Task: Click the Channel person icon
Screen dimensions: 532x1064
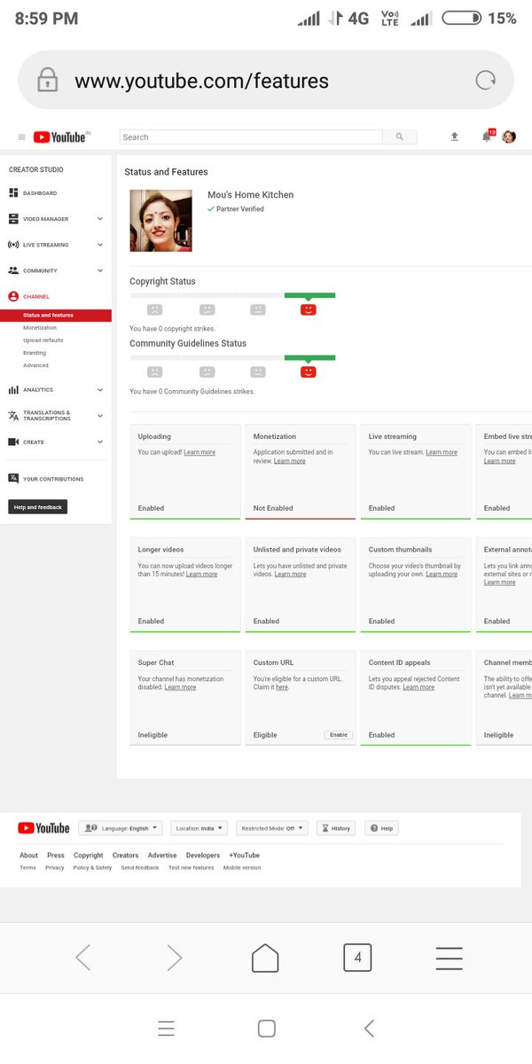Action: (x=13, y=296)
